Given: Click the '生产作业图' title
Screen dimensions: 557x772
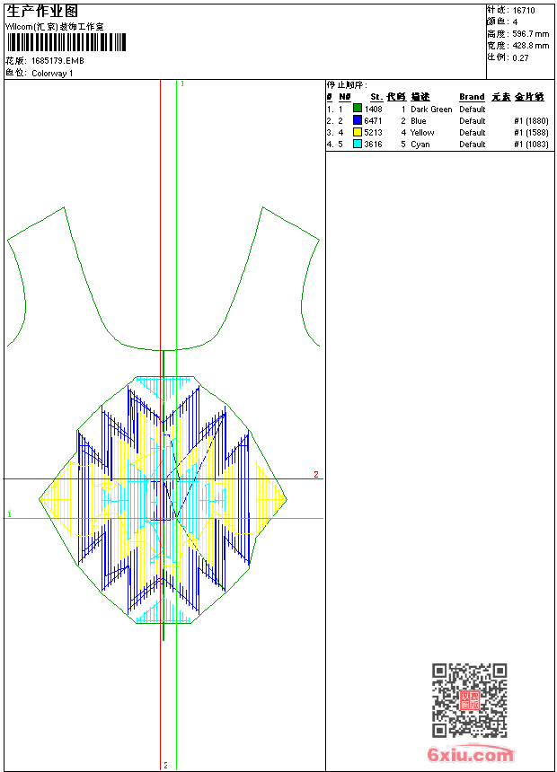Looking at the screenshot, I should pyautogui.click(x=42, y=12).
